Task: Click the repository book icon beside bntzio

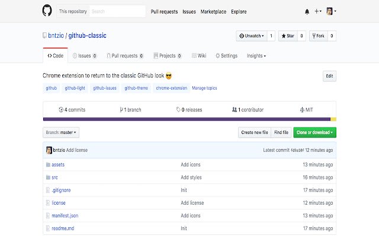Action: pyautogui.click(x=44, y=35)
